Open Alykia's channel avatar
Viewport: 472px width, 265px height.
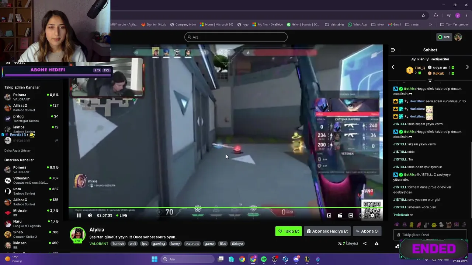[78, 234]
